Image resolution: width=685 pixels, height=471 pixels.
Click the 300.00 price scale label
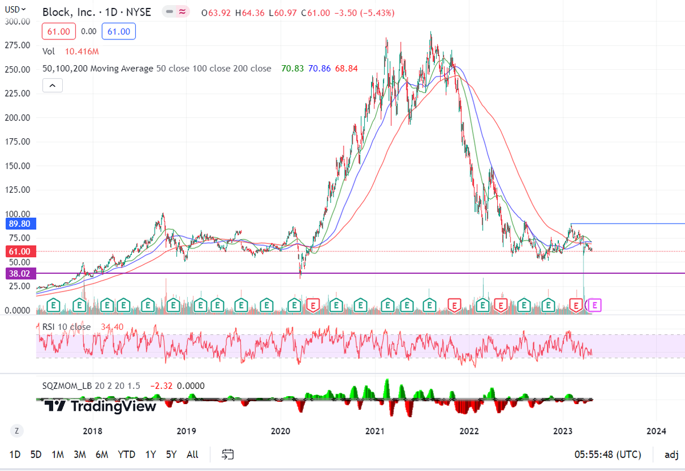click(x=17, y=22)
